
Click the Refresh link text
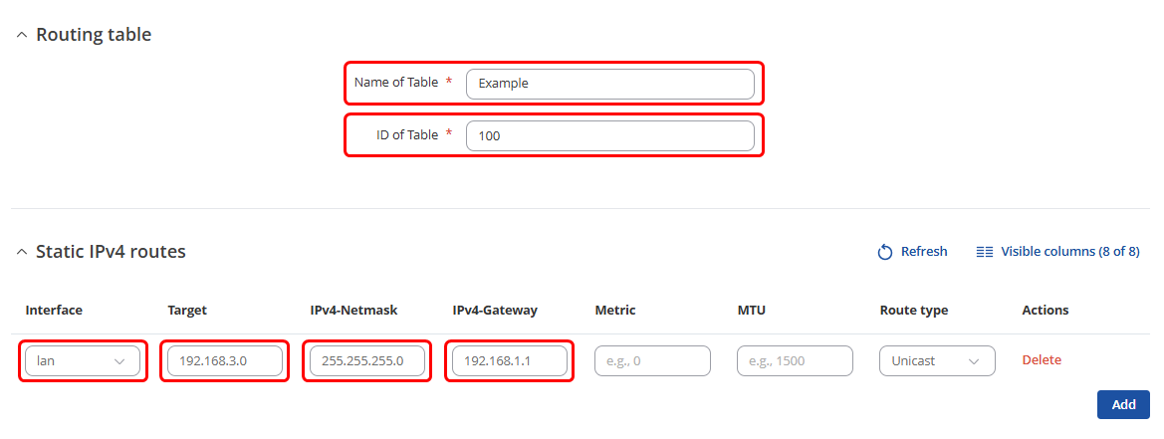point(924,252)
